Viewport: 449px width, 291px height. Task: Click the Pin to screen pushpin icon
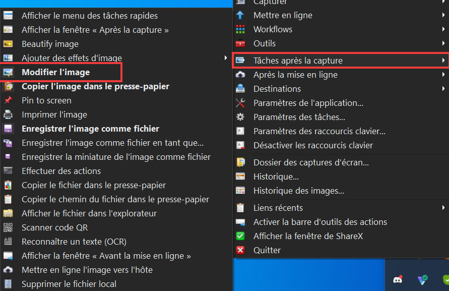8,100
